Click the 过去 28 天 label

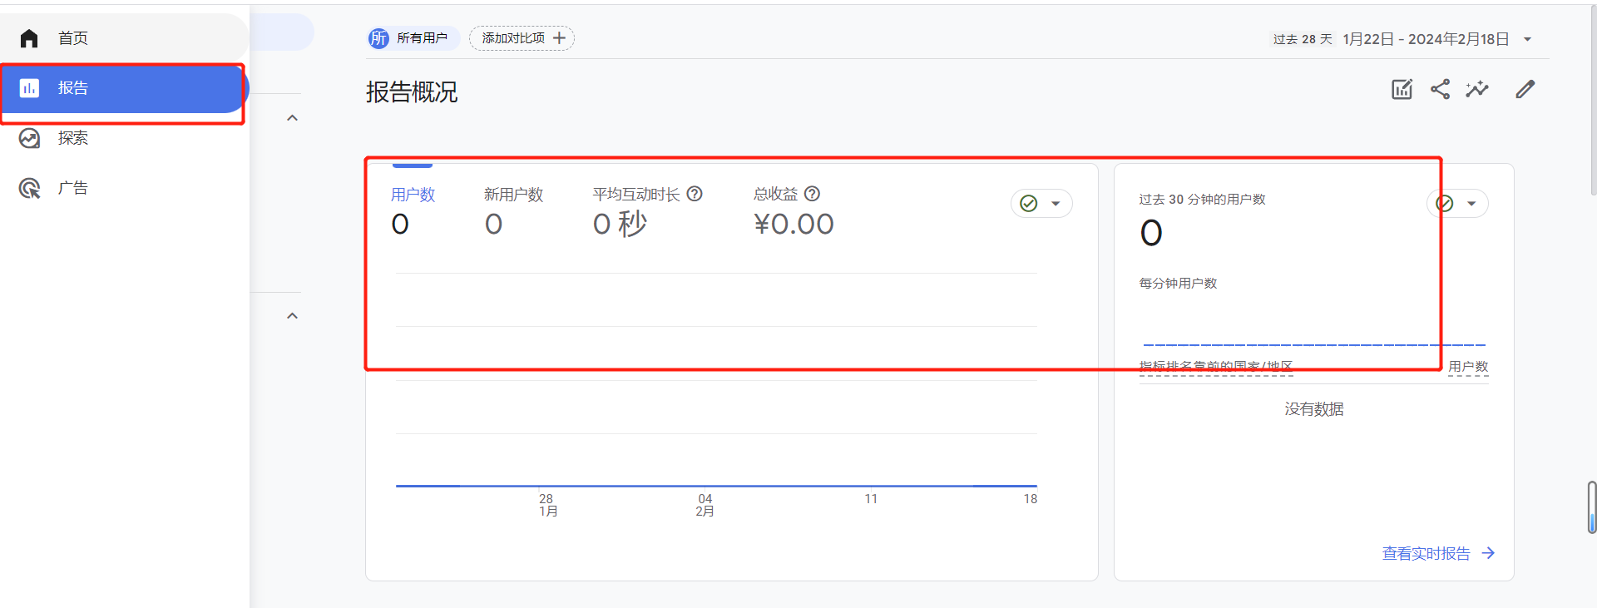pyautogui.click(x=1303, y=39)
